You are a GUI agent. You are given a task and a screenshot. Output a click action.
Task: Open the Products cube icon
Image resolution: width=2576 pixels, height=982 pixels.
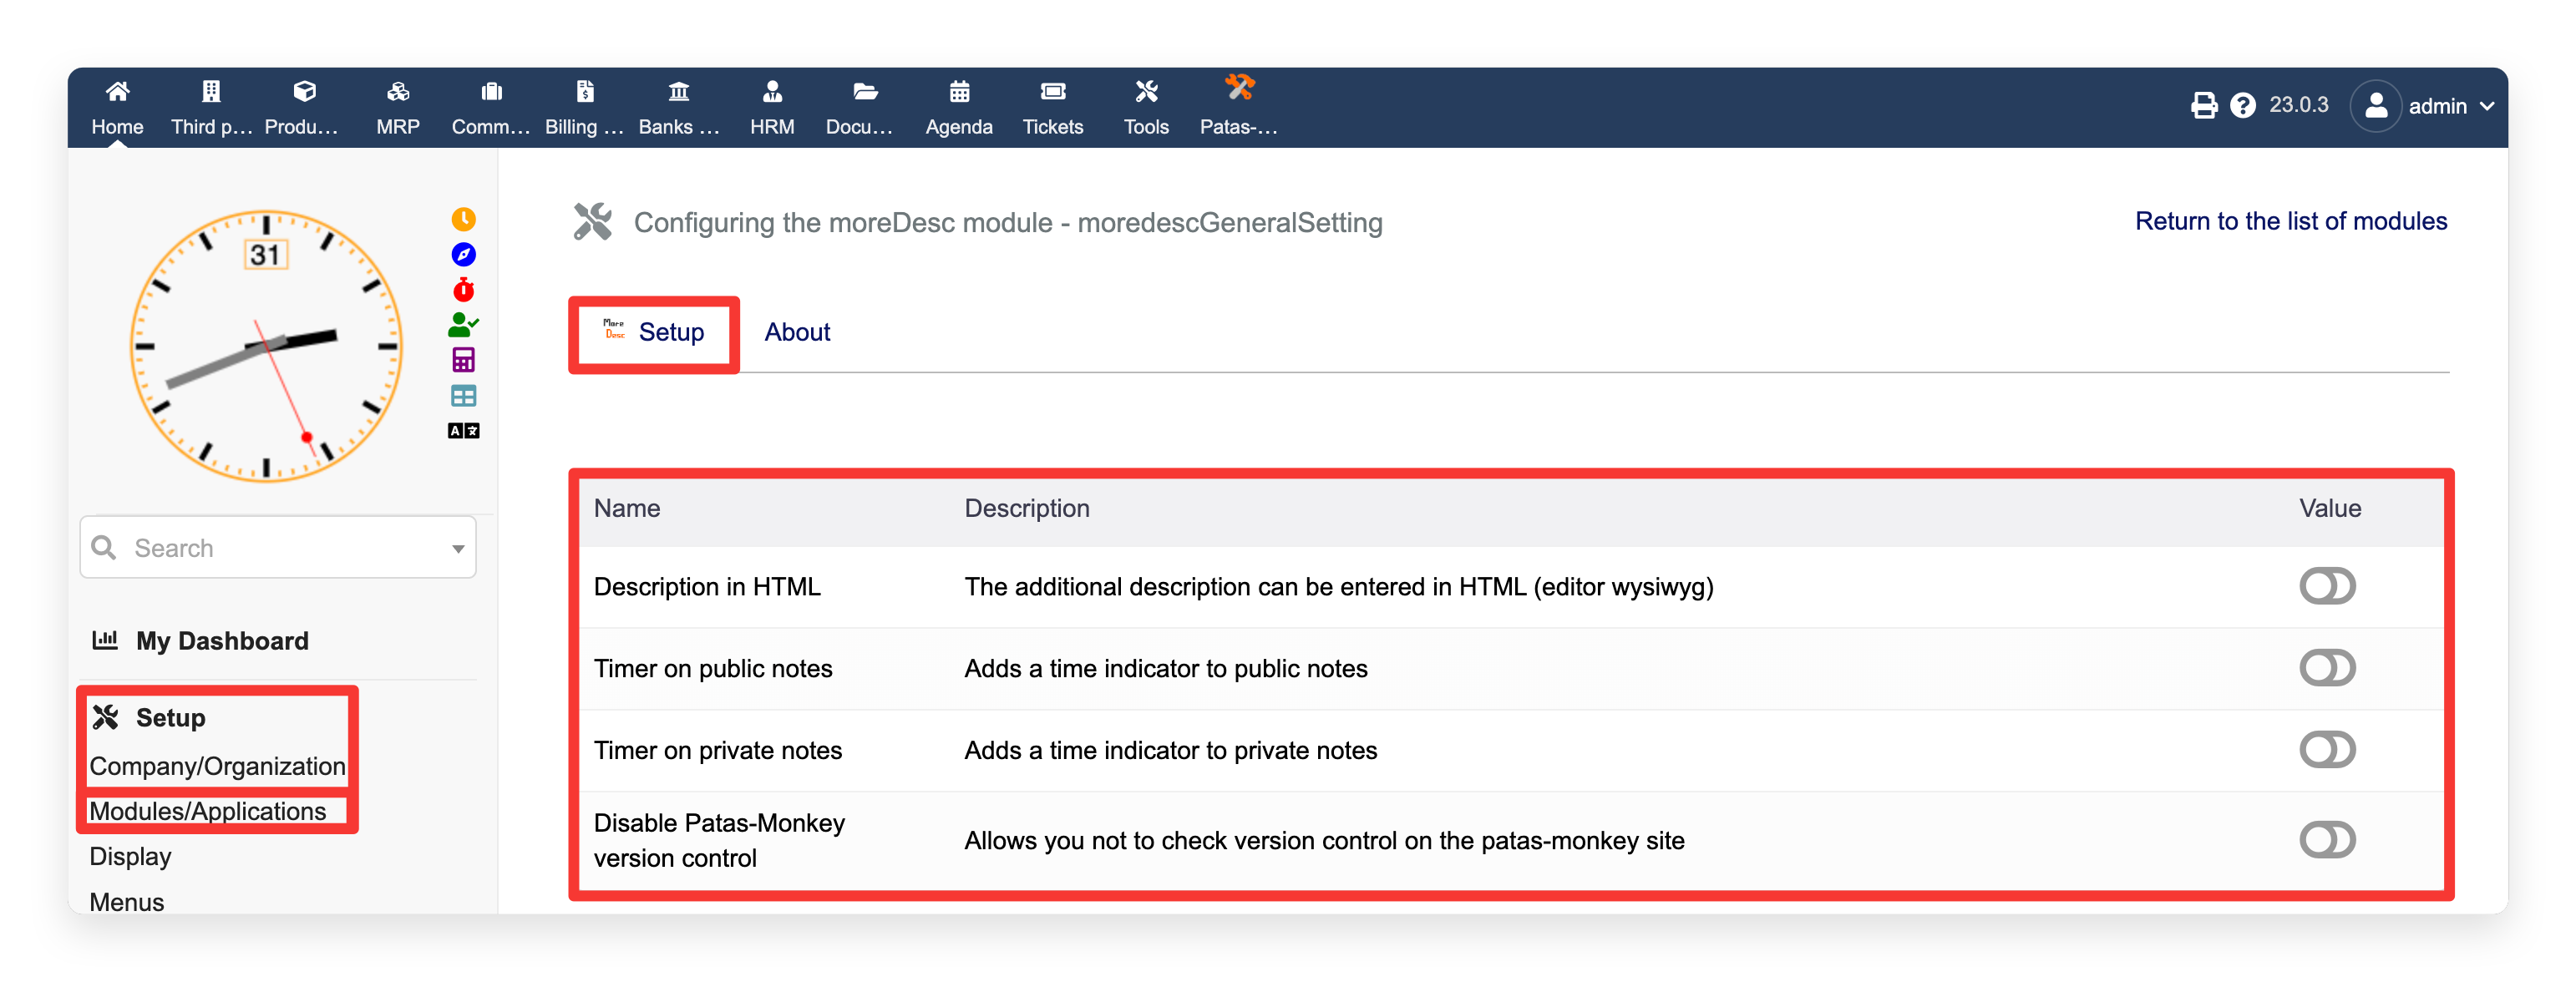click(304, 92)
